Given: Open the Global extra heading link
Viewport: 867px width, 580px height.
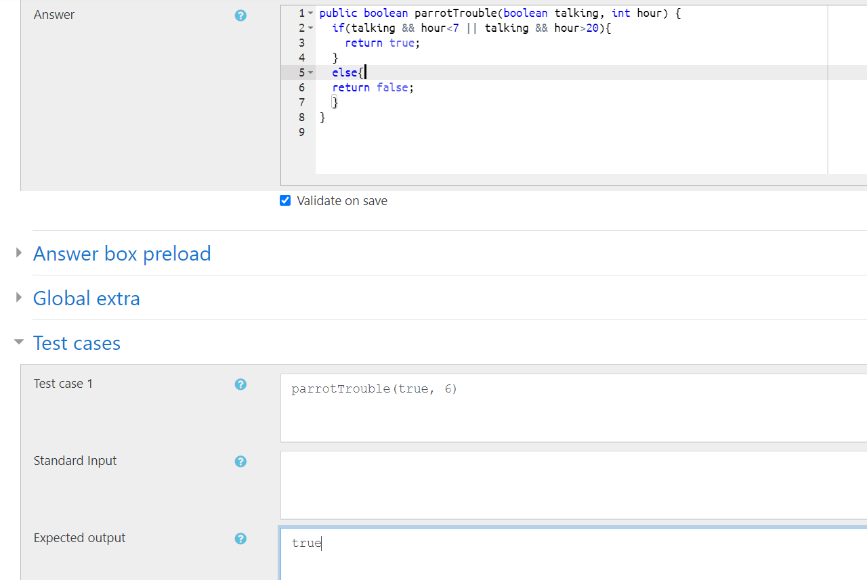Looking at the screenshot, I should point(87,298).
